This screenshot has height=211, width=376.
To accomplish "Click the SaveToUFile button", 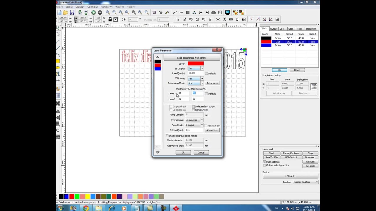I will click(x=272, y=157).
